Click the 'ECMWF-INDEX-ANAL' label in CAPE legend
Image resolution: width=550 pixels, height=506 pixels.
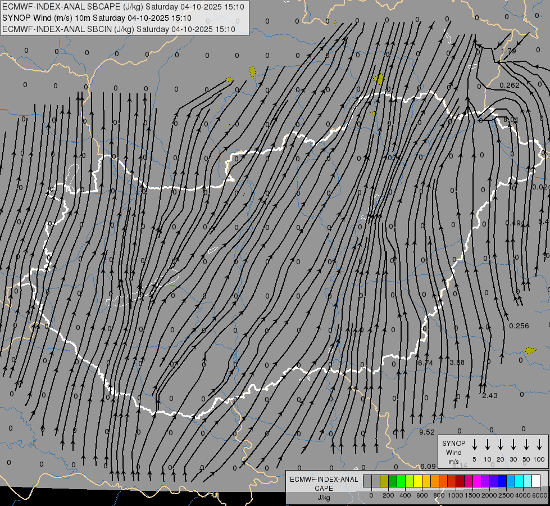point(324,480)
